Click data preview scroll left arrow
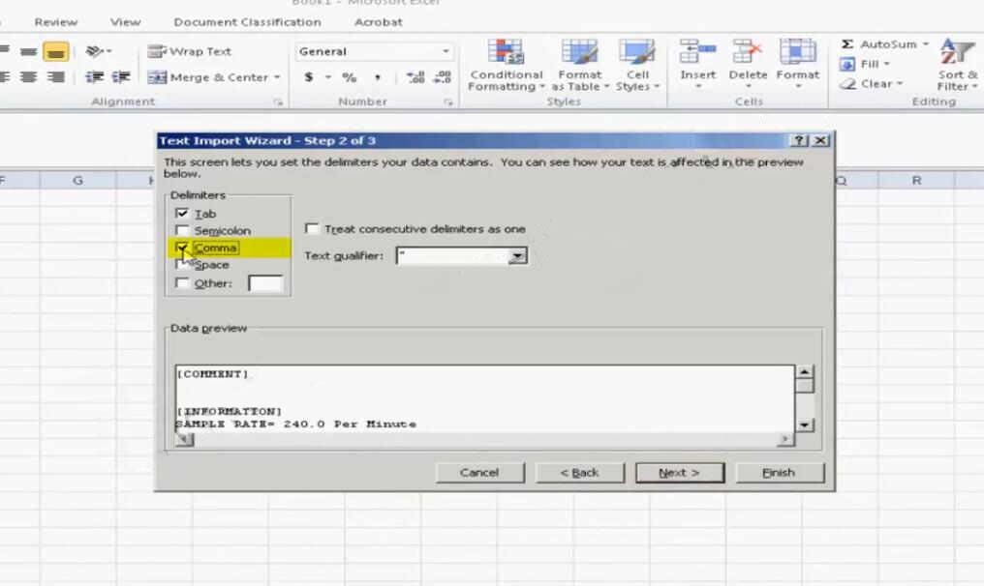This screenshot has height=586, width=984. coord(184,439)
